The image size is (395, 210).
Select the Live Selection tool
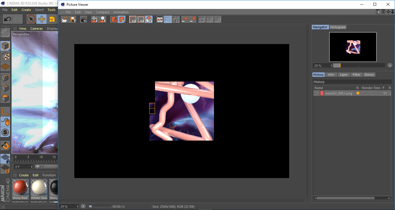[31, 19]
